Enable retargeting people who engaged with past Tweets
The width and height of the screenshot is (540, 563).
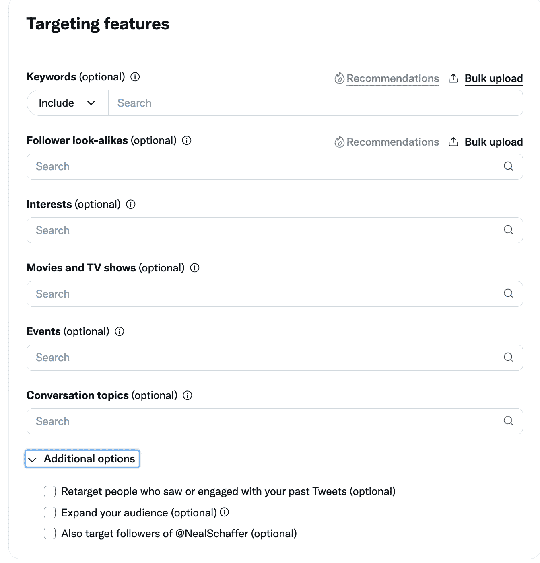coord(49,491)
